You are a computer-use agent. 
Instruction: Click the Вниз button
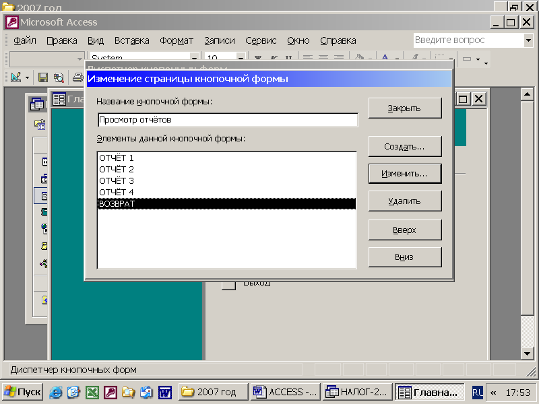point(405,257)
